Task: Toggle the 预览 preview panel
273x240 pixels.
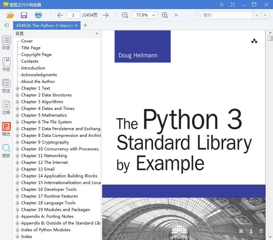Action: click(x=6, y=86)
